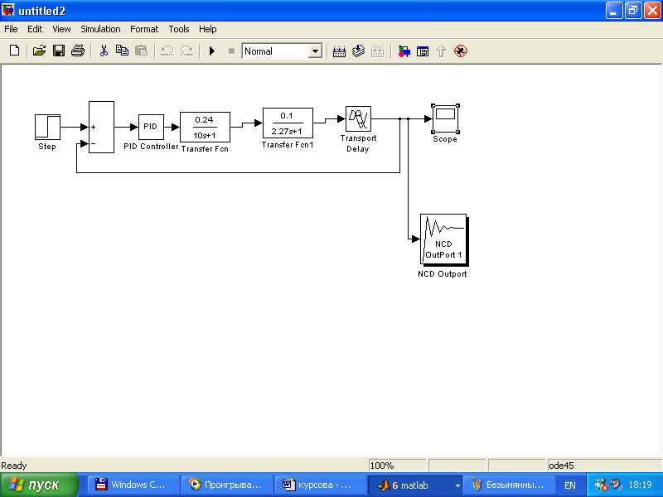The width and height of the screenshot is (663, 497).
Task: Stop the simulation with stop button
Action: coord(231,51)
